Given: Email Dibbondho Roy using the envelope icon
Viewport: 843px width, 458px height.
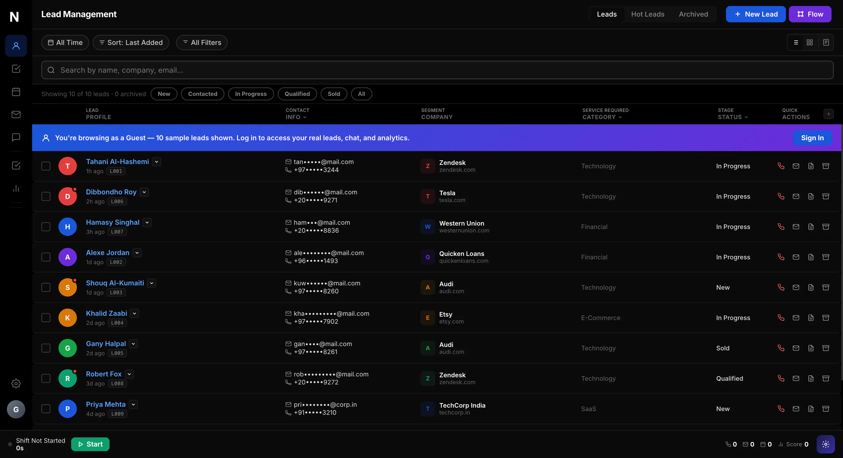Looking at the screenshot, I should tap(796, 196).
